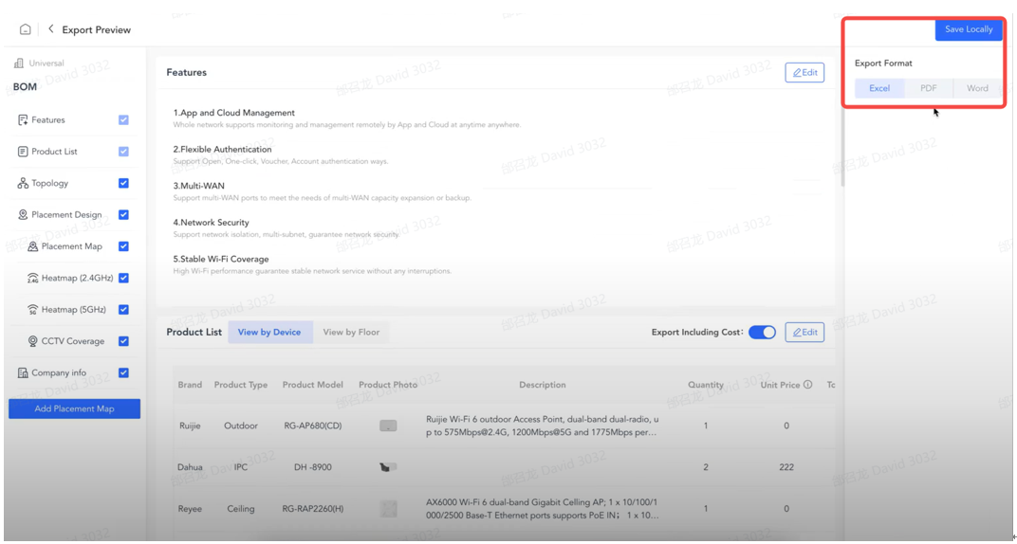Click the Unit Price info icon

pyautogui.click(x=808, y=385)
